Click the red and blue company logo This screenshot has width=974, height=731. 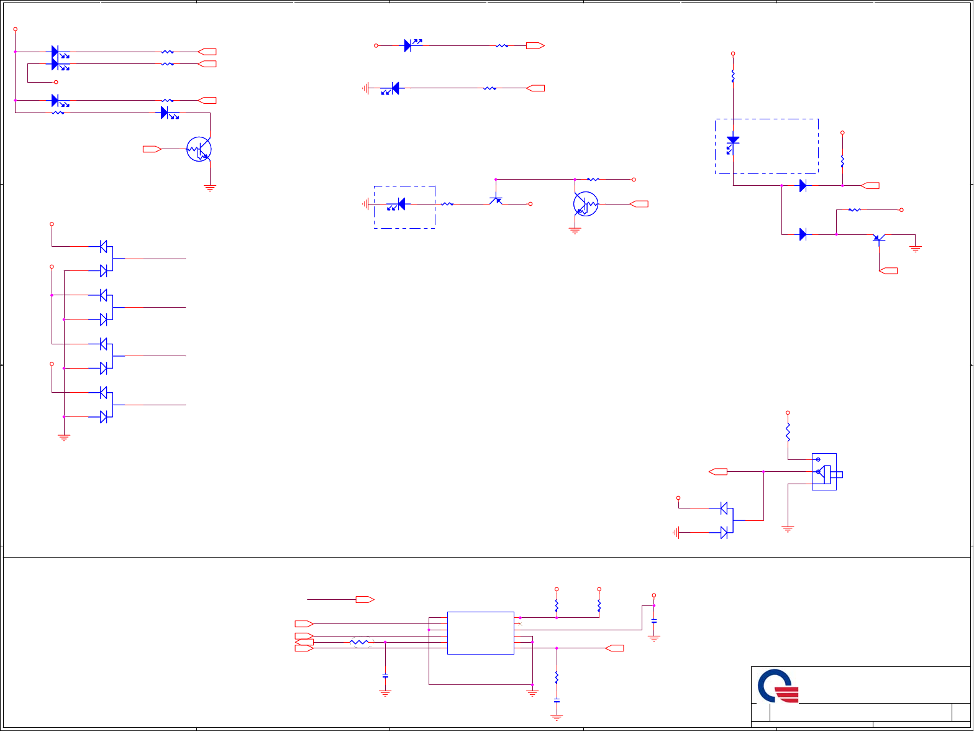point(778,686)
